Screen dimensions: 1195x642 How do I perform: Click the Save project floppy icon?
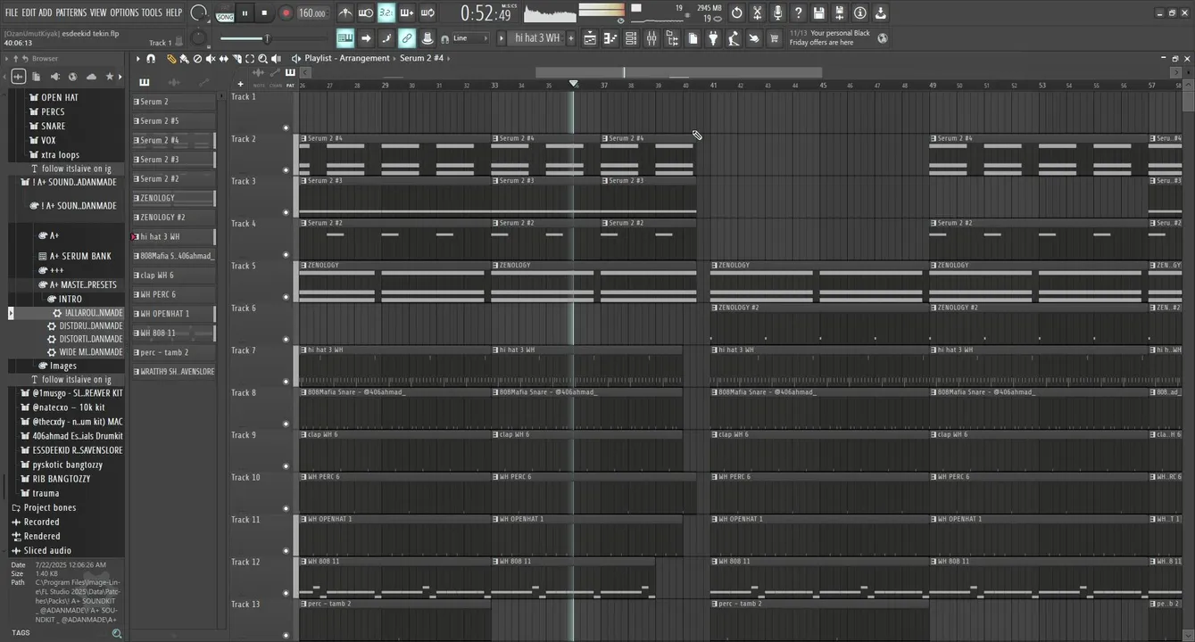click(818, 12)
